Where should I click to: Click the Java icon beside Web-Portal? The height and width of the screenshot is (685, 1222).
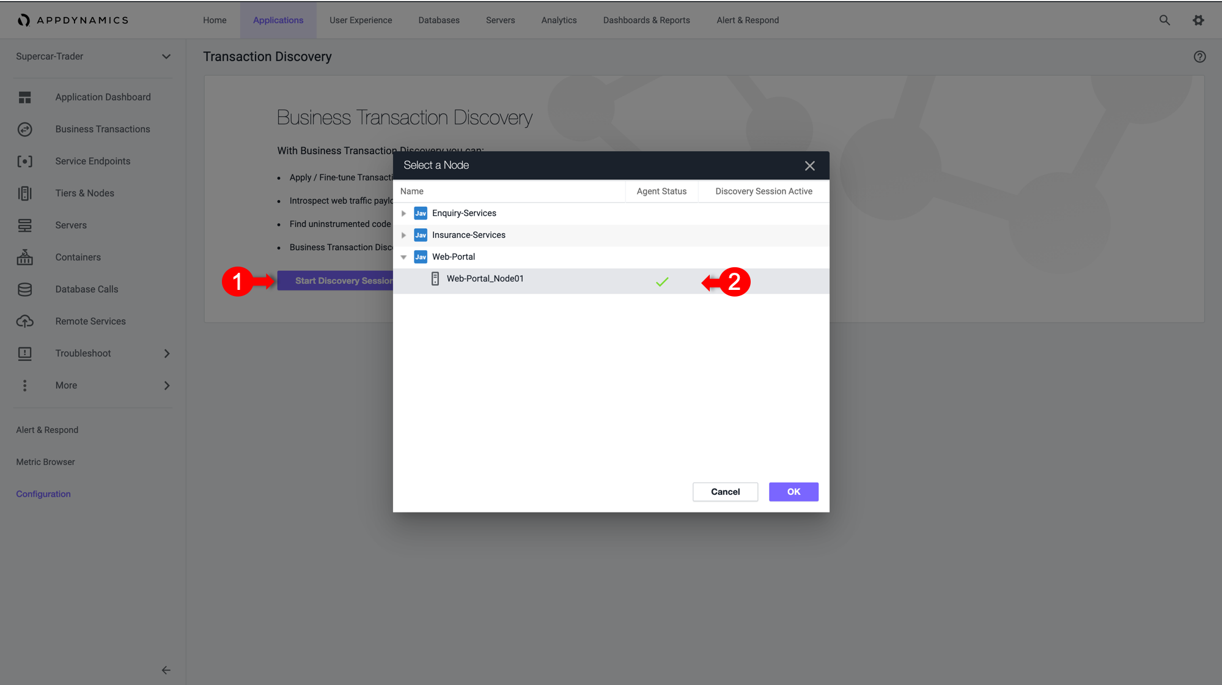point(421,257)
